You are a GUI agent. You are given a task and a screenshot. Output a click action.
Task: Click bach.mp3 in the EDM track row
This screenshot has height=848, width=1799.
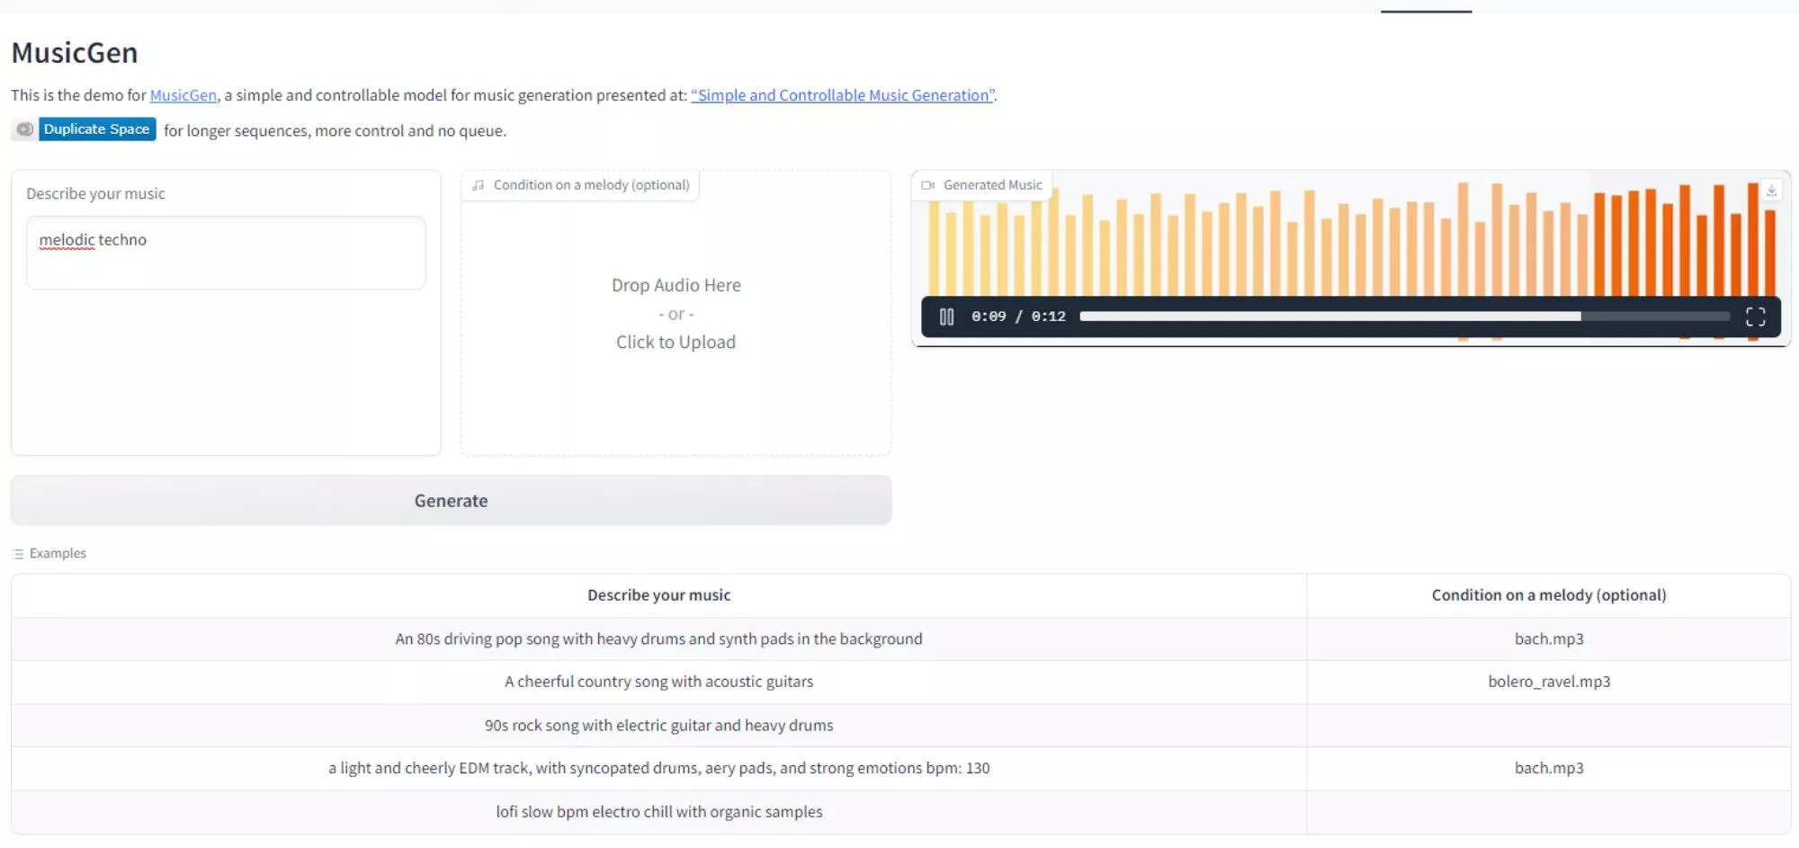coord(1549,768)
